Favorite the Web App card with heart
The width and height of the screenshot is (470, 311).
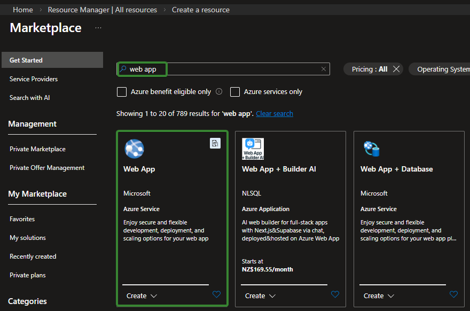pyautogui.click(x=216, y=294)
